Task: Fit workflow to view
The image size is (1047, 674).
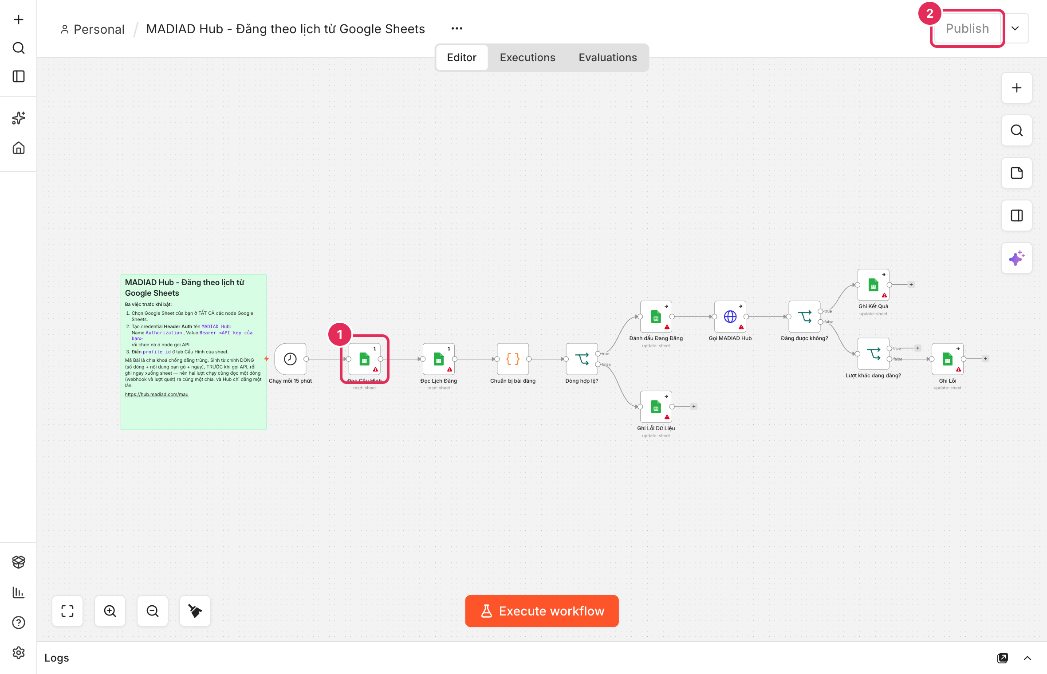Action: (x=67, y=611)
